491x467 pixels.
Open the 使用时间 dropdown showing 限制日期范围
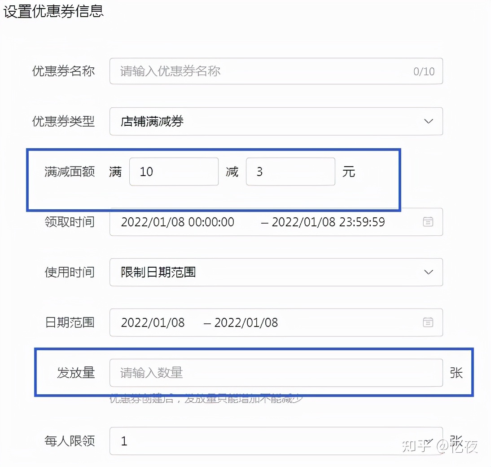tap(276, 272)
